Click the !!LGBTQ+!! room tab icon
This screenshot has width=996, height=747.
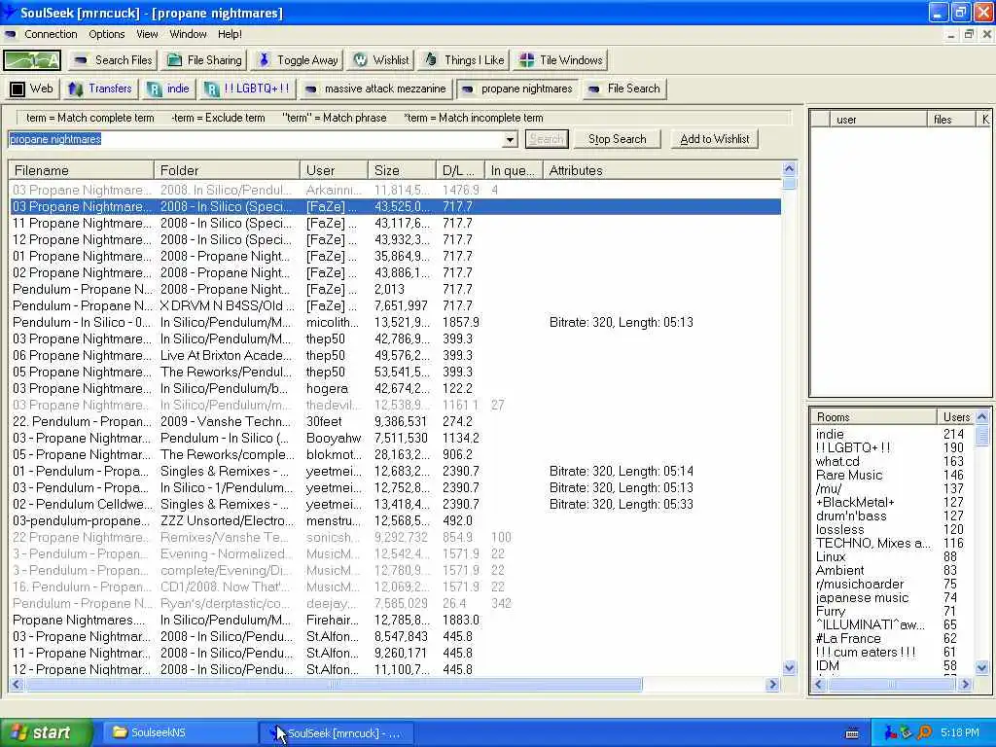(211, 89)
